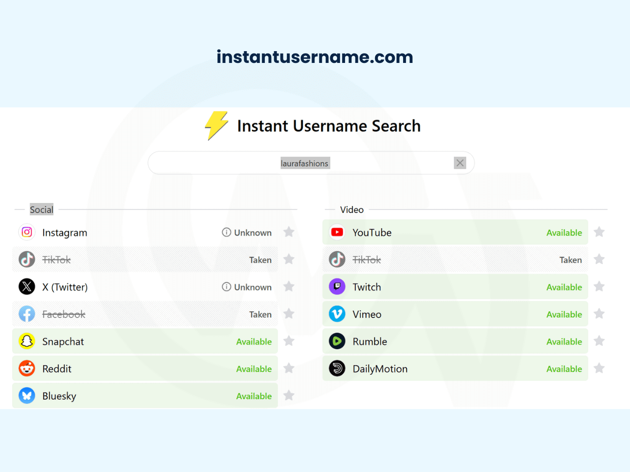Click Available status on YouTube row

564,233
